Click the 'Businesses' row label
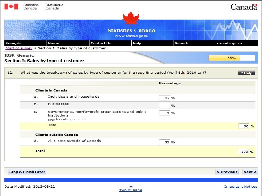This screenshot has height=196, width=262. click(x=58, y=104)
